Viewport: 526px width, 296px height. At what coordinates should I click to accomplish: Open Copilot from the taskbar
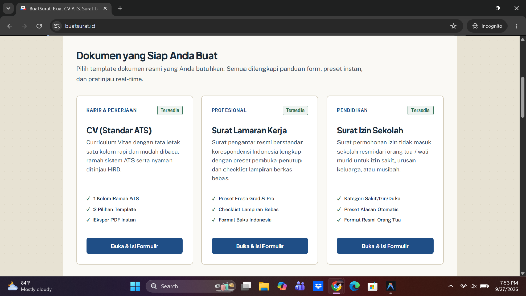(282, 286)
